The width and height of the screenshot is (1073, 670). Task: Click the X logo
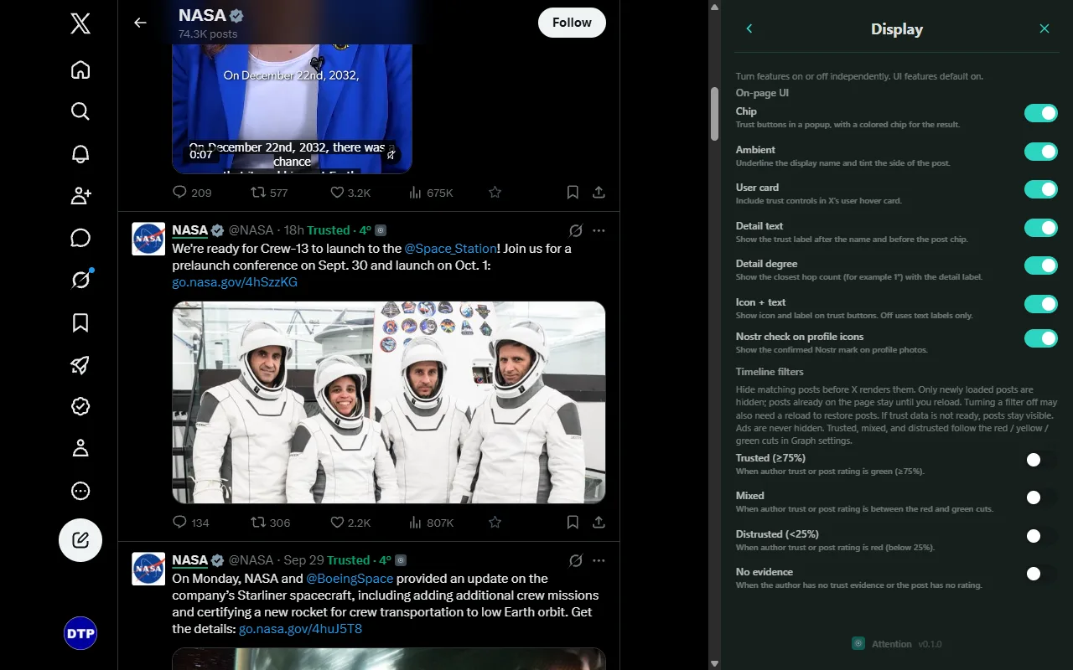[80, 23]
